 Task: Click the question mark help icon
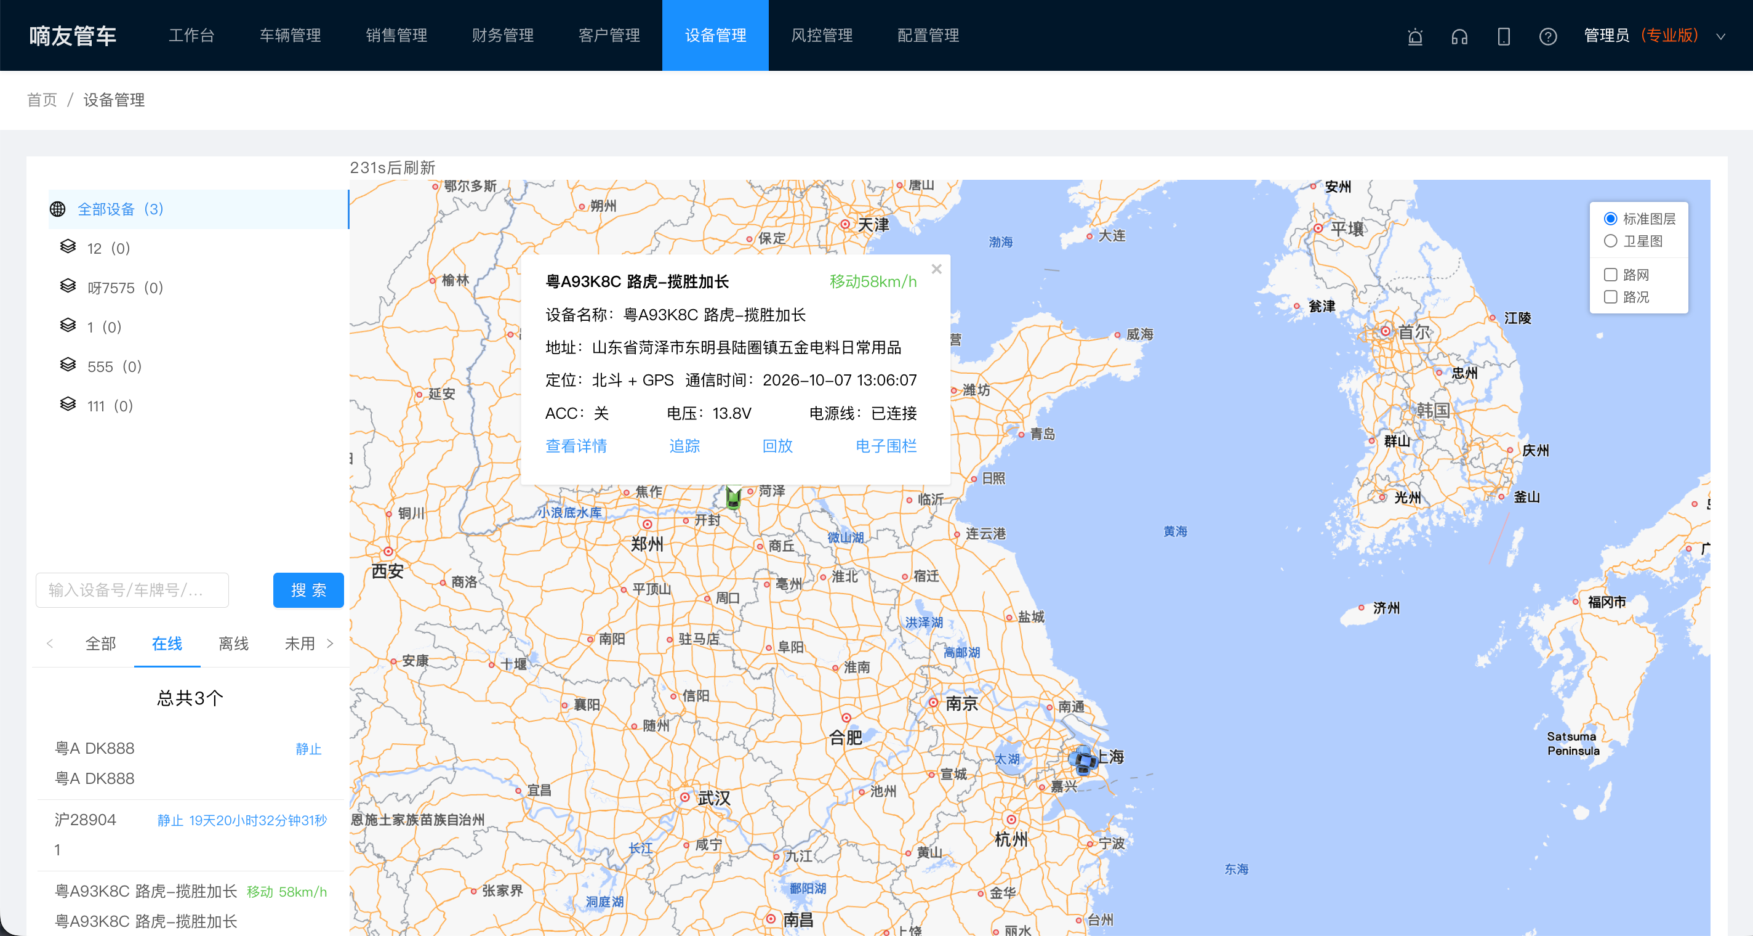tap(1548, 36)
